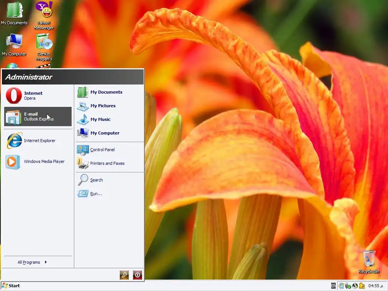Open the Recycle Bin

point(369,262)
